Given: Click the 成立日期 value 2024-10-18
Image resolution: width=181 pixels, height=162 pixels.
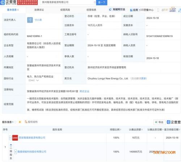Looking at the screenshot, I should [x=152, y=18].
